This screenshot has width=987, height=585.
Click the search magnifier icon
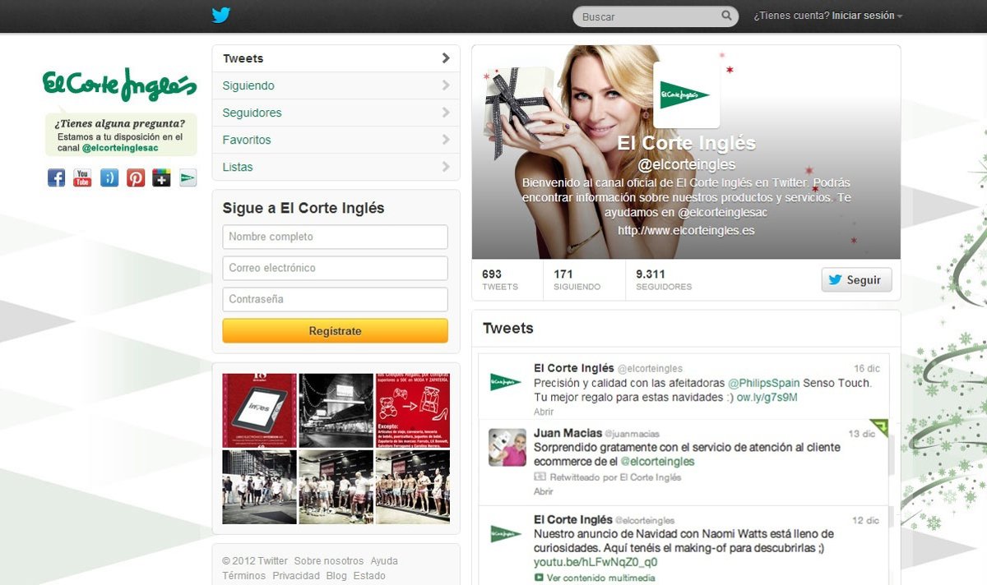pyautogui.click(x=726, y=16)
